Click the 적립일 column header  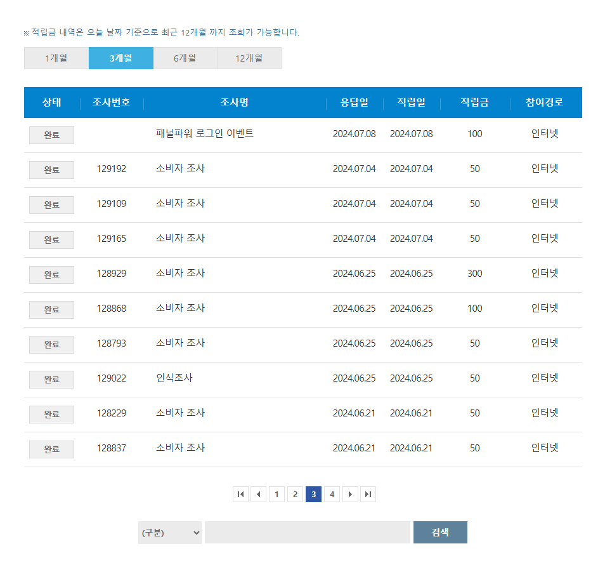pyautogui.click(x=412, y=102)
